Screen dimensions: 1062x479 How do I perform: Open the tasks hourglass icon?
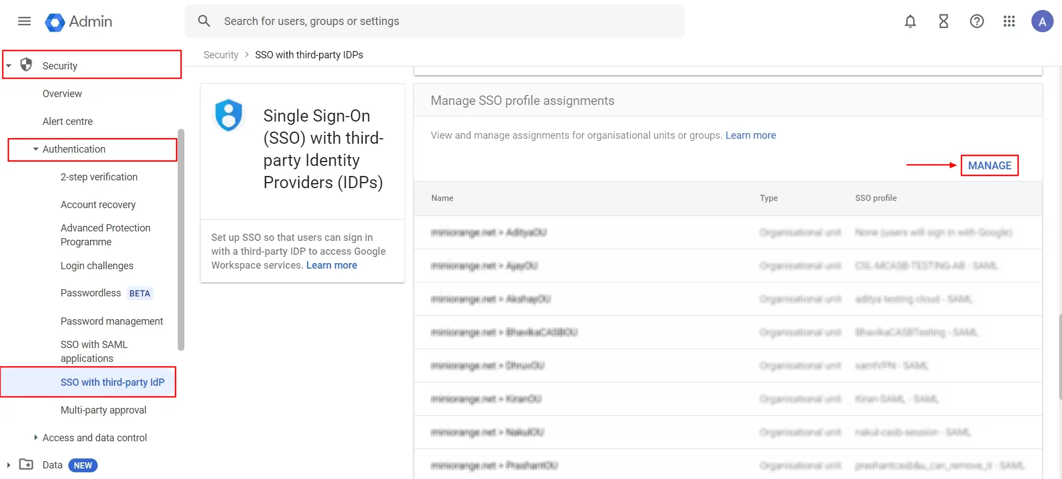pos(944,21)
